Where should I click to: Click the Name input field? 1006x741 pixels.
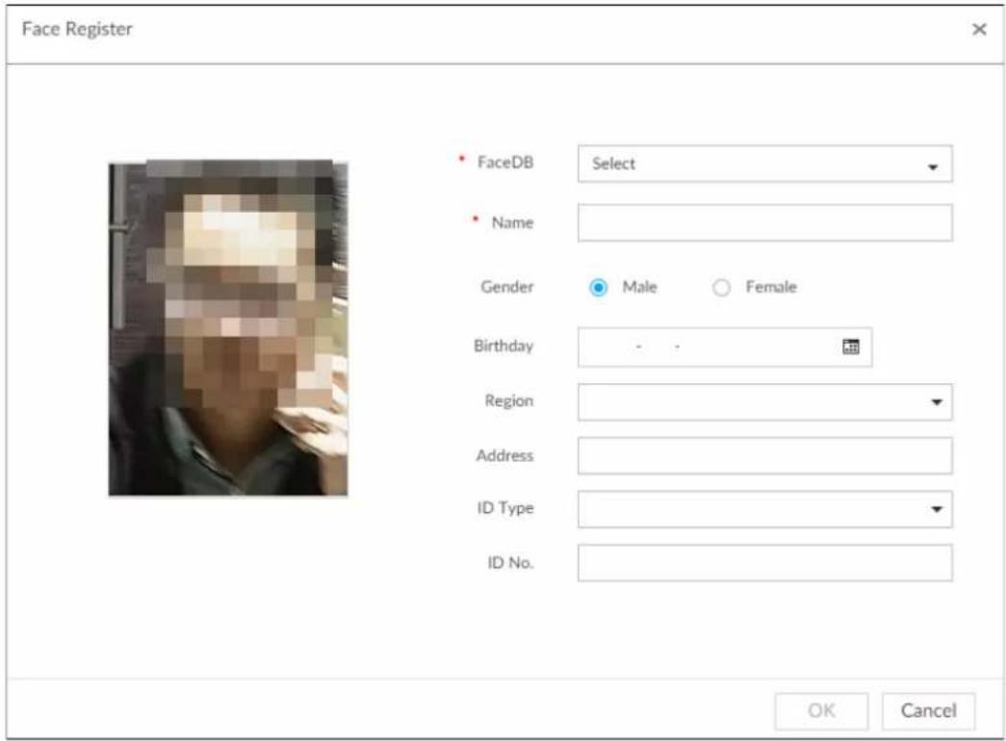point(764,223)
